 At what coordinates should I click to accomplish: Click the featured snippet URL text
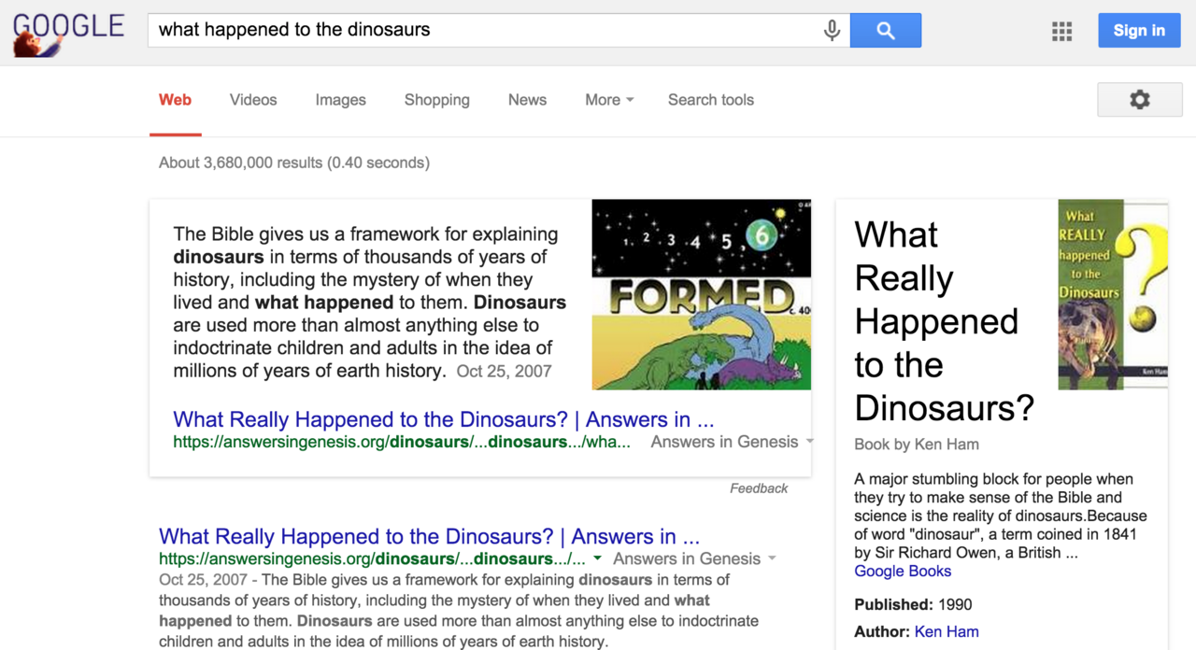pyautogui.click(x=402, y=442)
